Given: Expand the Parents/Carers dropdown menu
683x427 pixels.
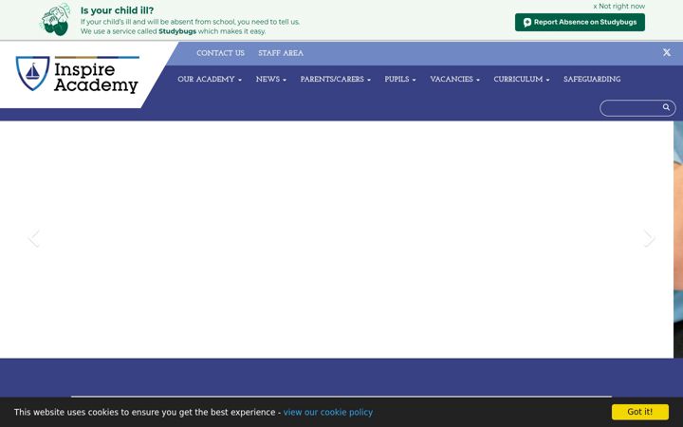Looking at the screenshot, I should pos(336,80).
